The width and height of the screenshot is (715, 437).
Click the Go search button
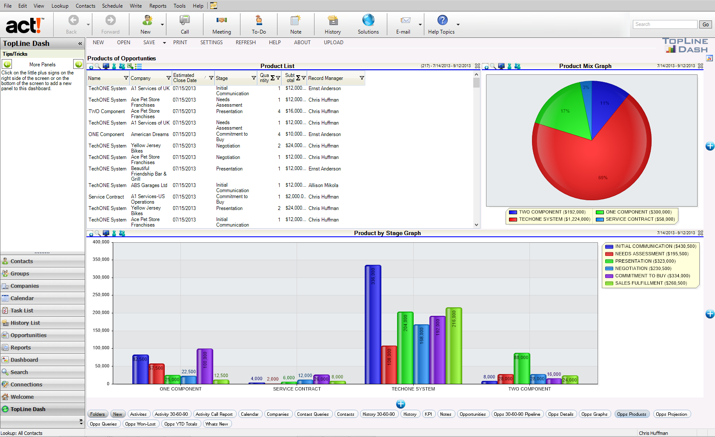point(705,25)
